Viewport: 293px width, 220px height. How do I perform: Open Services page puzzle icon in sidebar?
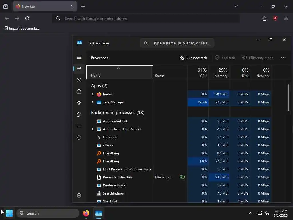point(79,137)
